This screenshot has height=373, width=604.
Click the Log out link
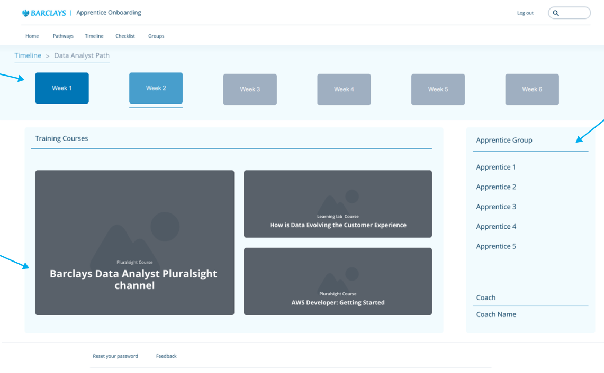pos(525,13)
